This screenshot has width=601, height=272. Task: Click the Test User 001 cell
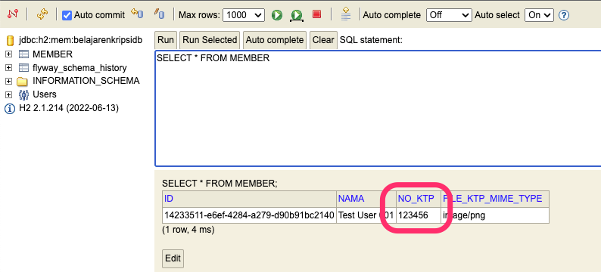click(366, 215)
